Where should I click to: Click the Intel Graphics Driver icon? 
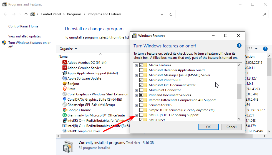click(64, 131)
